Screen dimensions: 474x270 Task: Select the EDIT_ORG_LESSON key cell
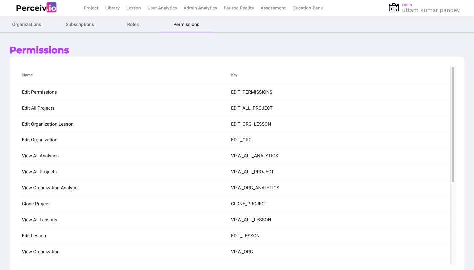(x=251, y=124)
